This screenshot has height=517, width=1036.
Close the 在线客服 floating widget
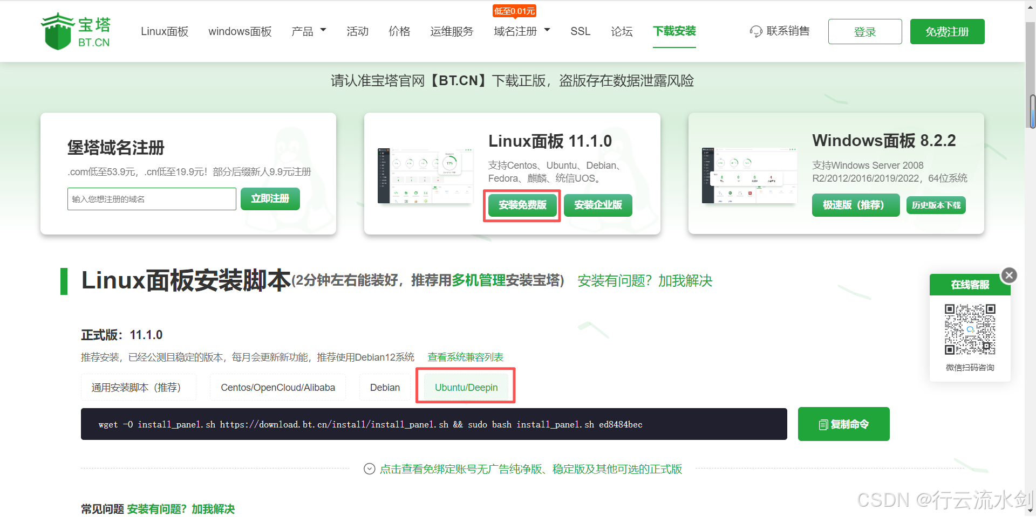pyautogui.click(x=1009, y=275)
